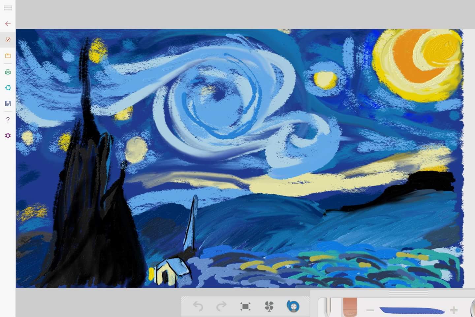
Task: Open the hamburger menu
Action: [x=8, y=8]
